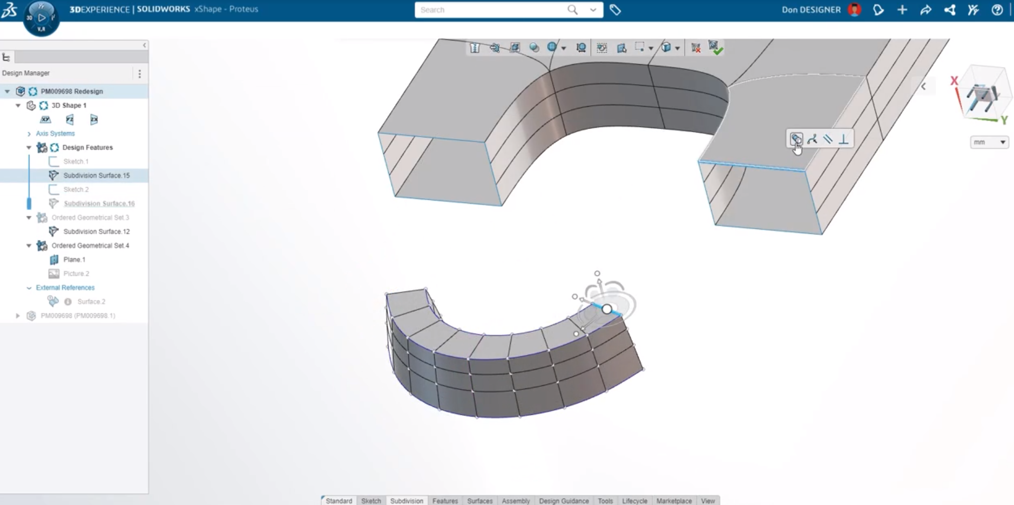This screenshot has width=1014, height=505.
Task: Click inside the Search input field
Action: point(486,10)
